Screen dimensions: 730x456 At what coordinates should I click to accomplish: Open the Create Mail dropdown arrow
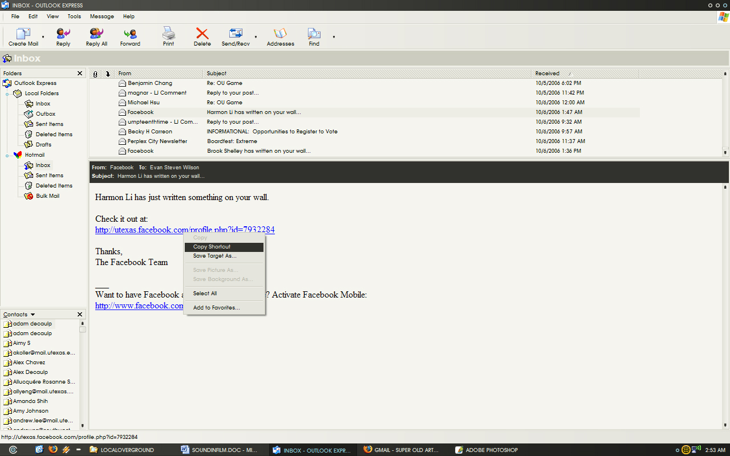click(43, 37)
